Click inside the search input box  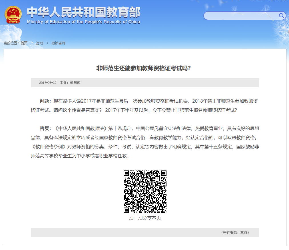(243, 16)
